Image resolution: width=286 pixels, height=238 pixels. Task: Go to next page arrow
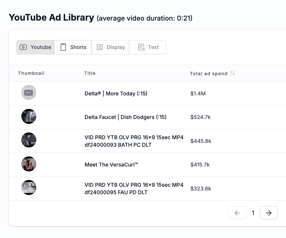point(269,213)
